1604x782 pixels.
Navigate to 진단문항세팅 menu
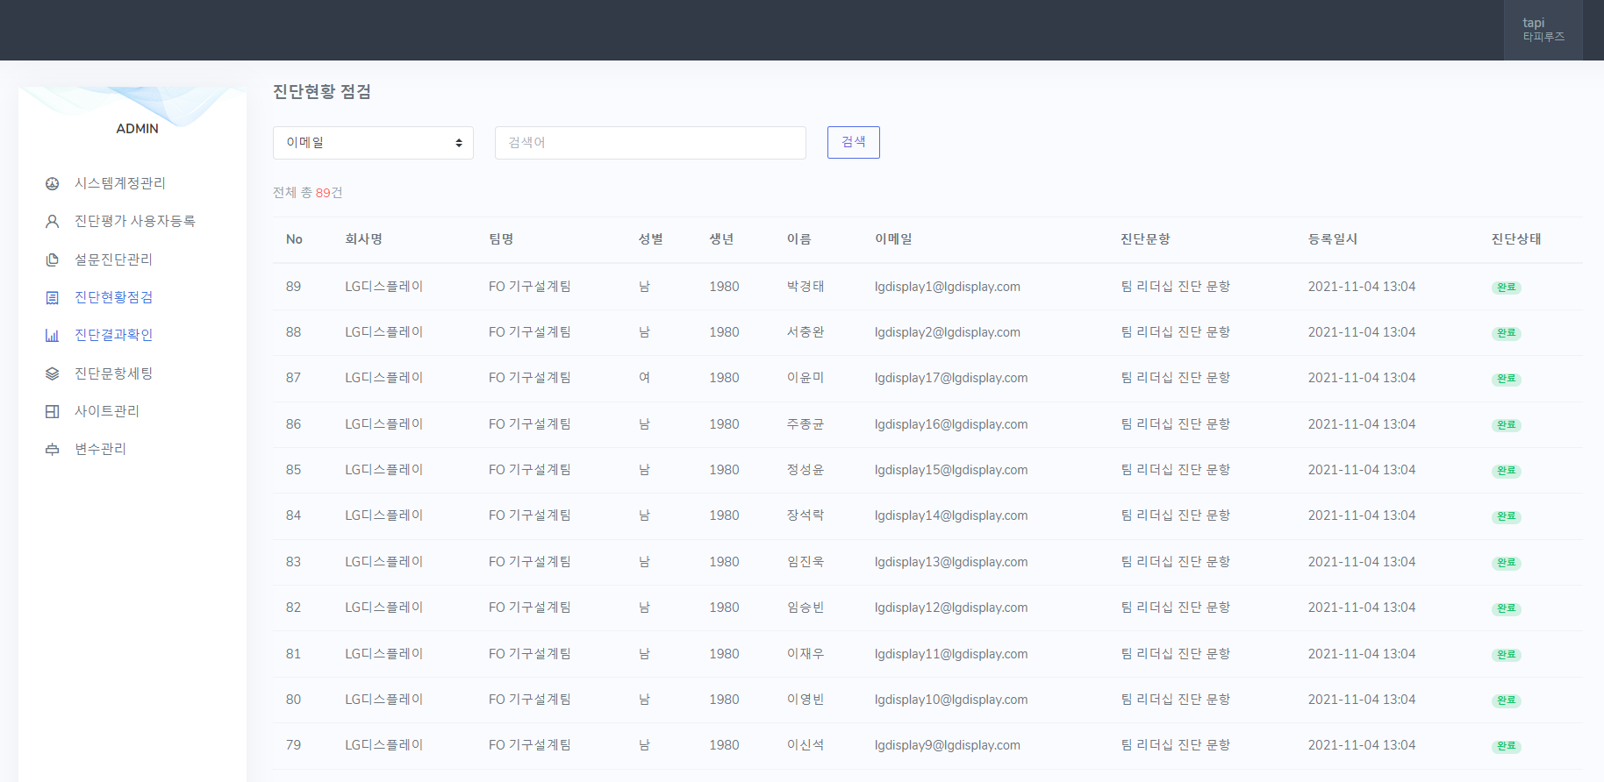113,373
